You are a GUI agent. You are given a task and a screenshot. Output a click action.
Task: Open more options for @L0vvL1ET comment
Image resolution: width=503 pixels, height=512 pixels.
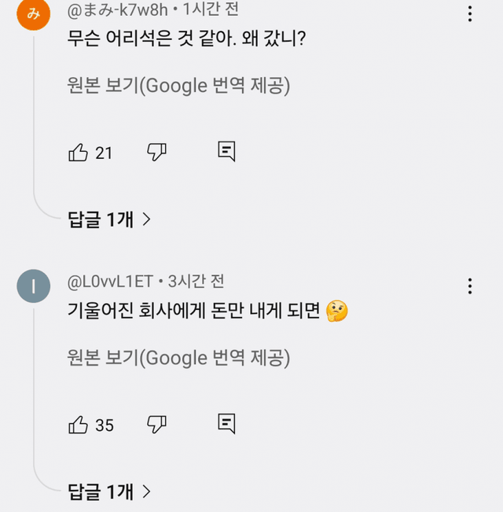coord(470,285)
